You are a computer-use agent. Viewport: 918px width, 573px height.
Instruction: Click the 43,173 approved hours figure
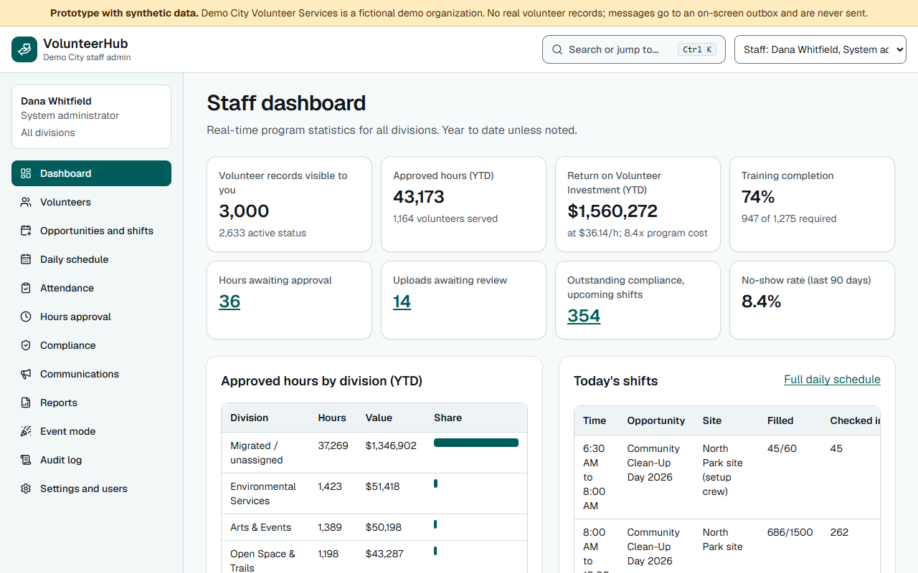click(419, 197)
